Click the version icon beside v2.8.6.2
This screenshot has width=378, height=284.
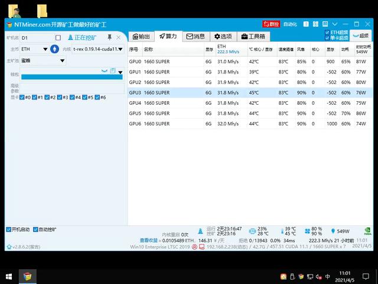pos(9,247)
